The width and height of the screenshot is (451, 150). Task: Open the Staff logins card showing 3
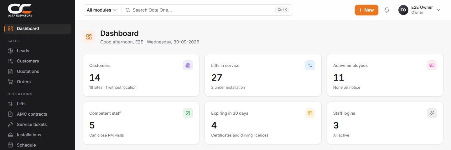coord(385,123)
